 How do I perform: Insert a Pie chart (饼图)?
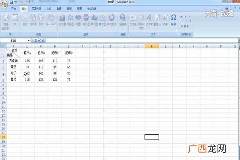click(x=78, y=21)
